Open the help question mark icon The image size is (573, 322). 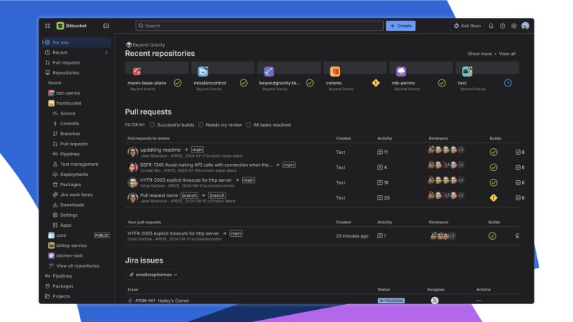(503, 26)
